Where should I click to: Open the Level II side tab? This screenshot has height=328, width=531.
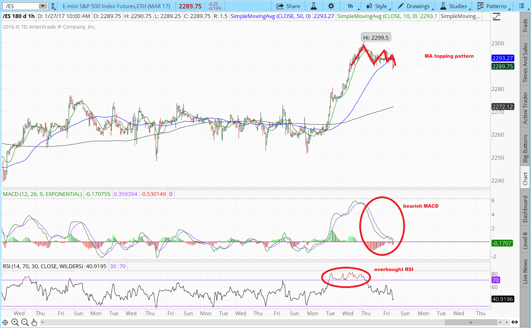pyautogui.click(x=525, y=241)
